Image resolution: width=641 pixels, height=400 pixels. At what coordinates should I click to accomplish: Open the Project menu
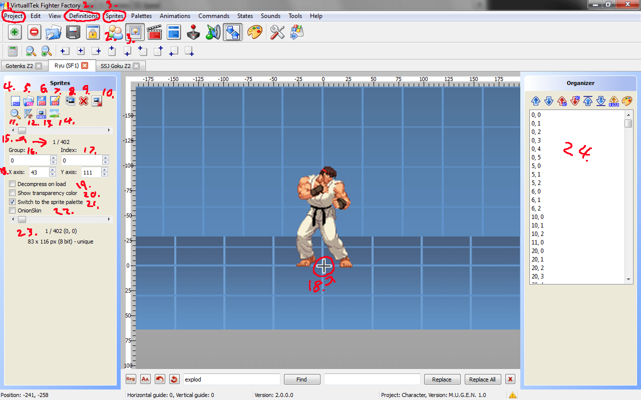coord(14,16)
